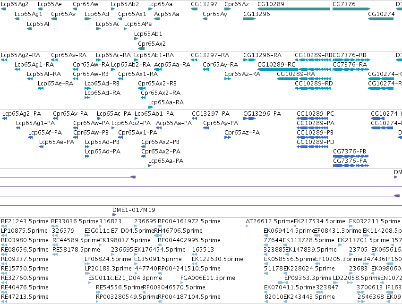Open the RE33036.5prime EST label

(75, 221)
